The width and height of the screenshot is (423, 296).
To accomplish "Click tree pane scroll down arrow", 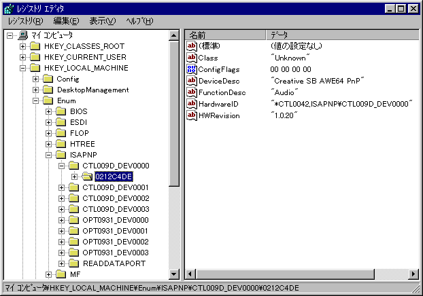I will click(174, 274).
